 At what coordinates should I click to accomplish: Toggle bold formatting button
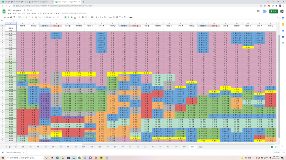[x=65, y=17]
